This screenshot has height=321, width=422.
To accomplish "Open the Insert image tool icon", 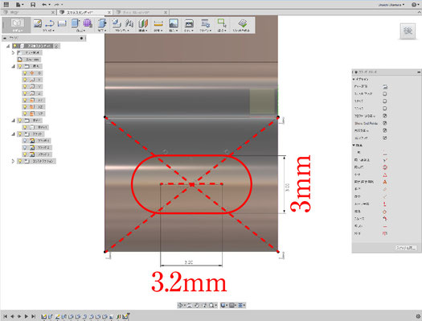I will (174, 23).
